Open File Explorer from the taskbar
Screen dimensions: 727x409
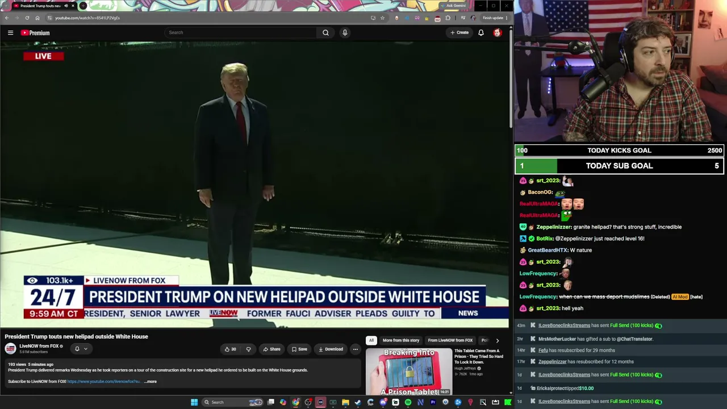(345, 402)
